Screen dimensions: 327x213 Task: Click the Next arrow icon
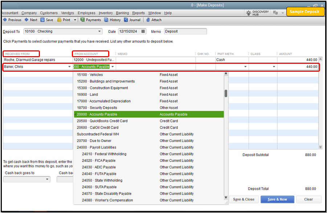pos(26,20)
